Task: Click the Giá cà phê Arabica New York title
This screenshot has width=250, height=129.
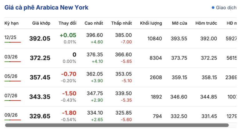Action: pos(46,7)
